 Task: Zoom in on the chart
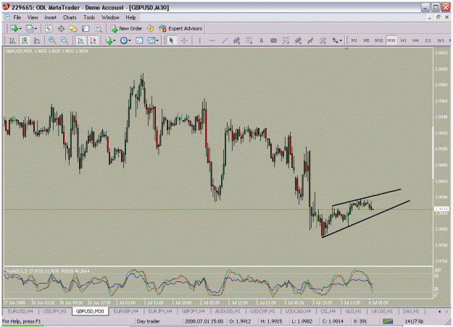pyautogui.click(x=52, y=41)
